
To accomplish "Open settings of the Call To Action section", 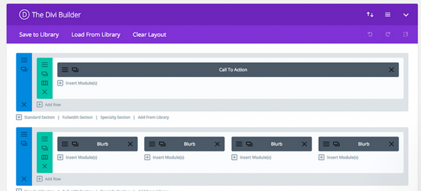I will click(x=24, y=60).
